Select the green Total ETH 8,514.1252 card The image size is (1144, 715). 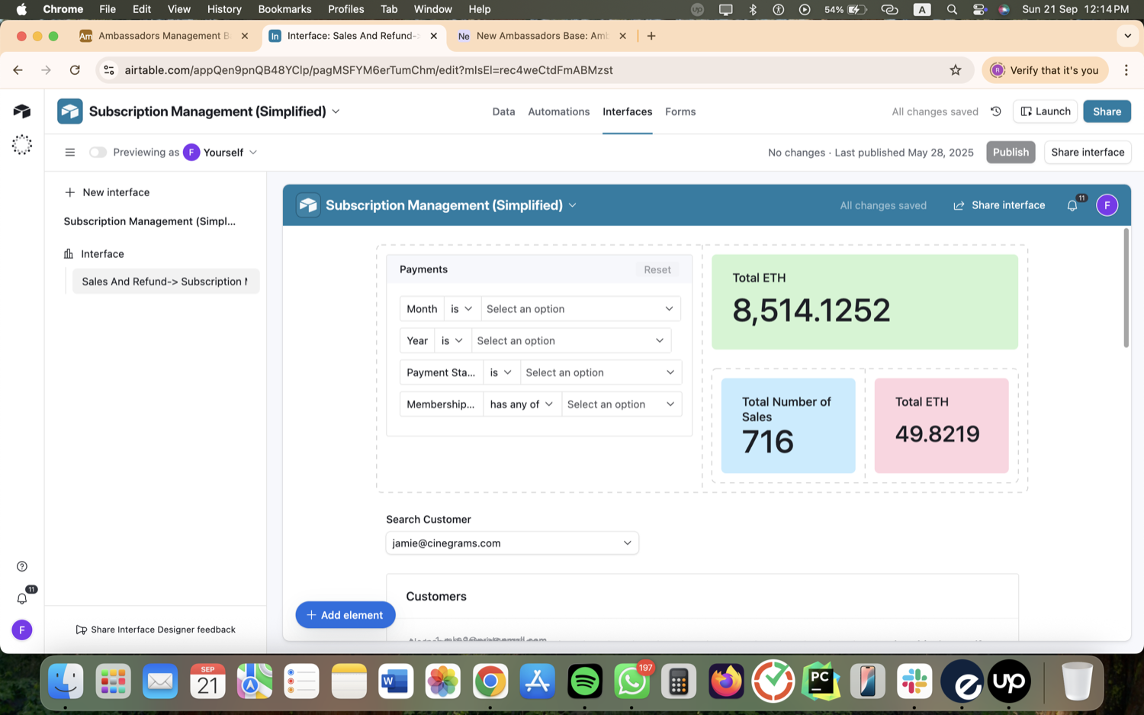point(865,302)
